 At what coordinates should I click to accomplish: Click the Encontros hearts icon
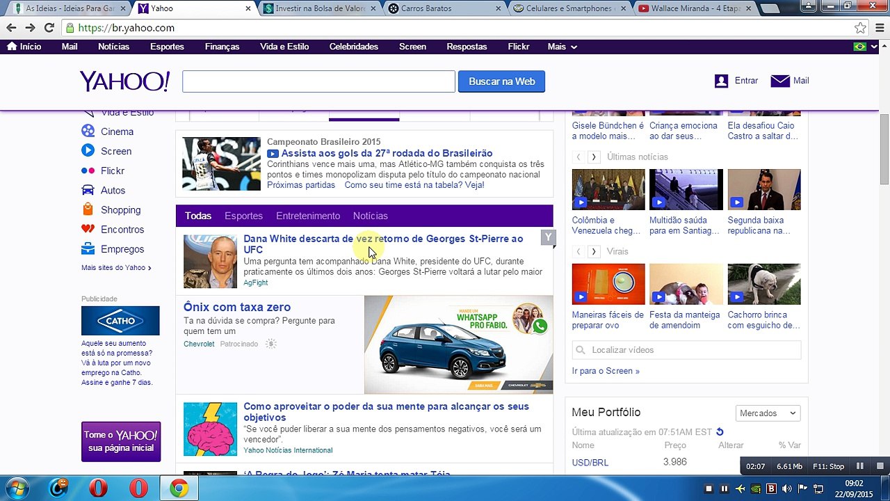point(88,229)
